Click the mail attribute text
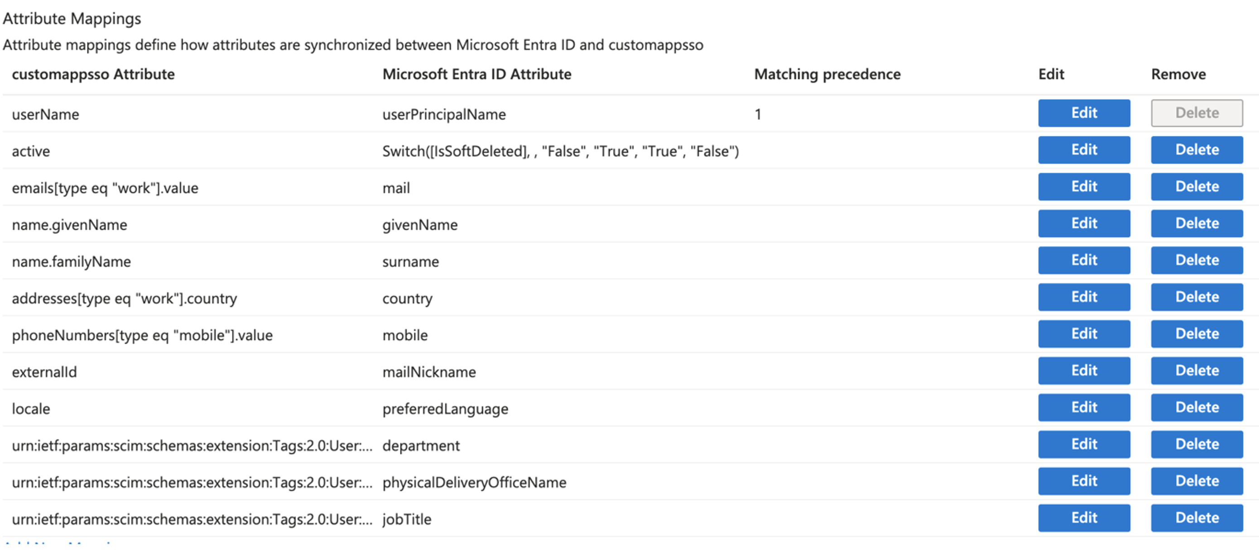Image resolution: width=1259 pixels, height=550 pixels. point(396,188)
